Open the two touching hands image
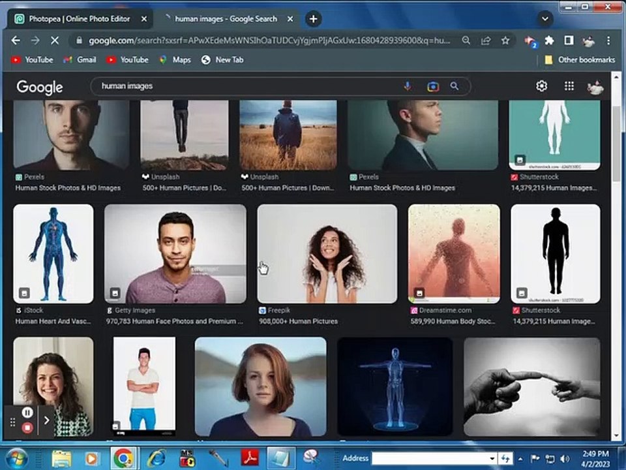Viewport: 626px width, 470px height. [532, 386]
